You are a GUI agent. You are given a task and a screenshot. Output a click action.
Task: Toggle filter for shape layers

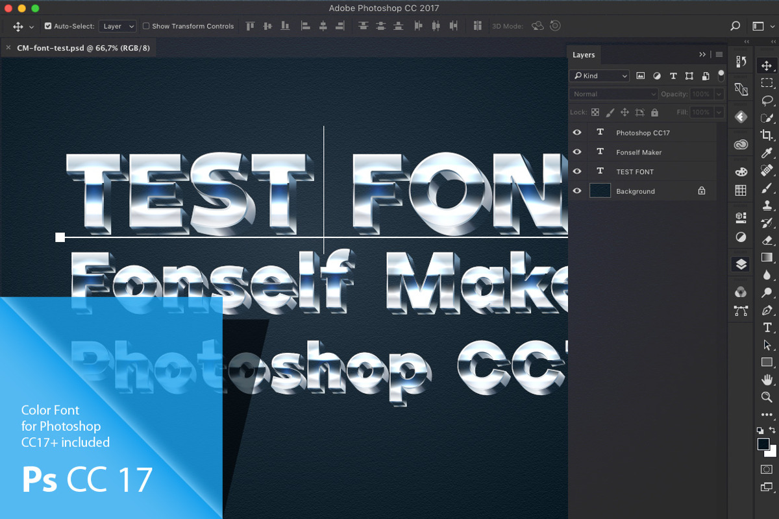(x=689, y=76)
